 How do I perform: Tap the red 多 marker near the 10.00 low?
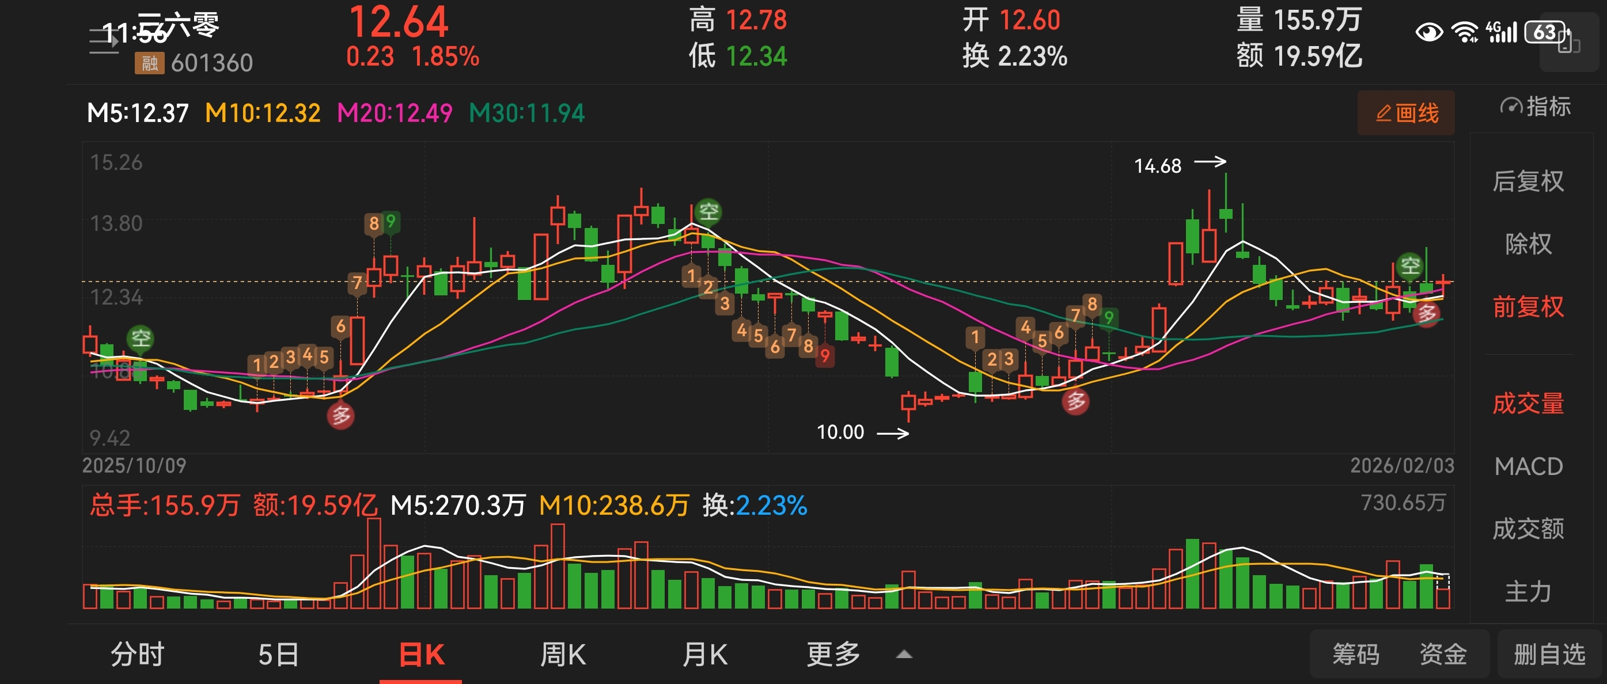tap(1075, 401)
